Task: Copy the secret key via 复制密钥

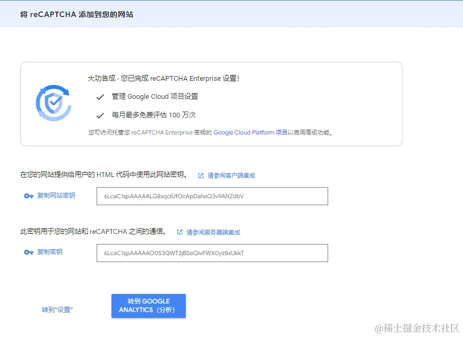Action: coord(49,252)
